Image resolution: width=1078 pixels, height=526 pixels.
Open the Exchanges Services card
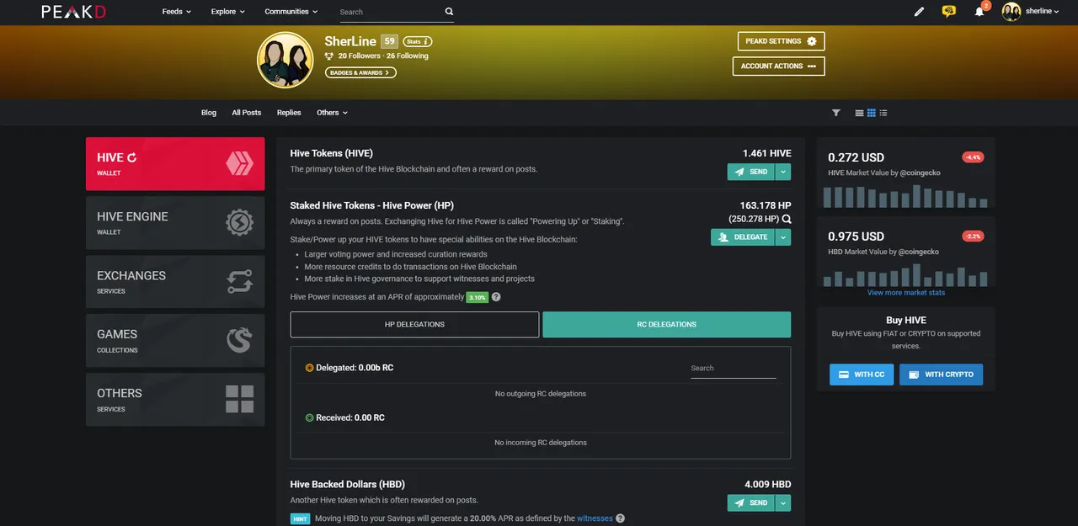[x=175, y=282]
